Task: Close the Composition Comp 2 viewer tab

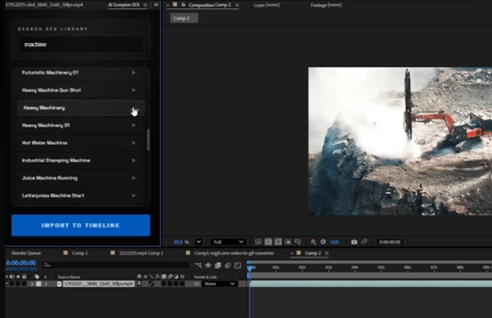Action: [168, 5]
